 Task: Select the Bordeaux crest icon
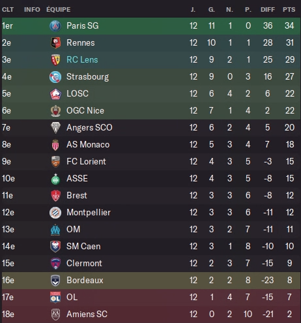[x=55, y=281]
